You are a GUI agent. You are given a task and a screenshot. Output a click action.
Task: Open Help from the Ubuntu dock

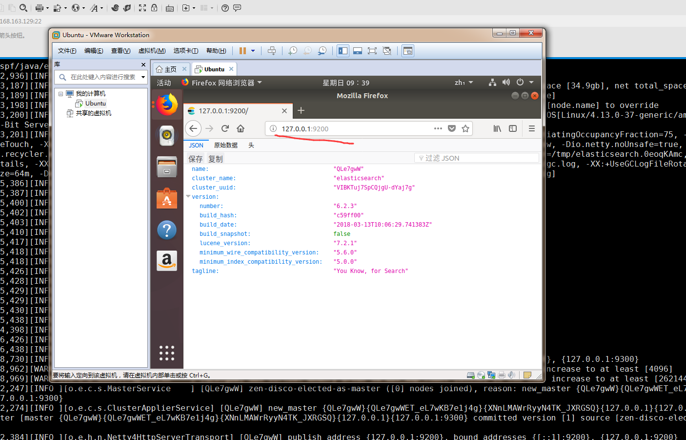pyautogui.click(x=167, y=230)
